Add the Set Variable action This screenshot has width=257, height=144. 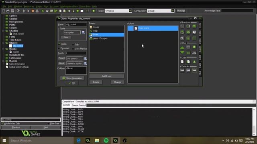coord(182,70)
